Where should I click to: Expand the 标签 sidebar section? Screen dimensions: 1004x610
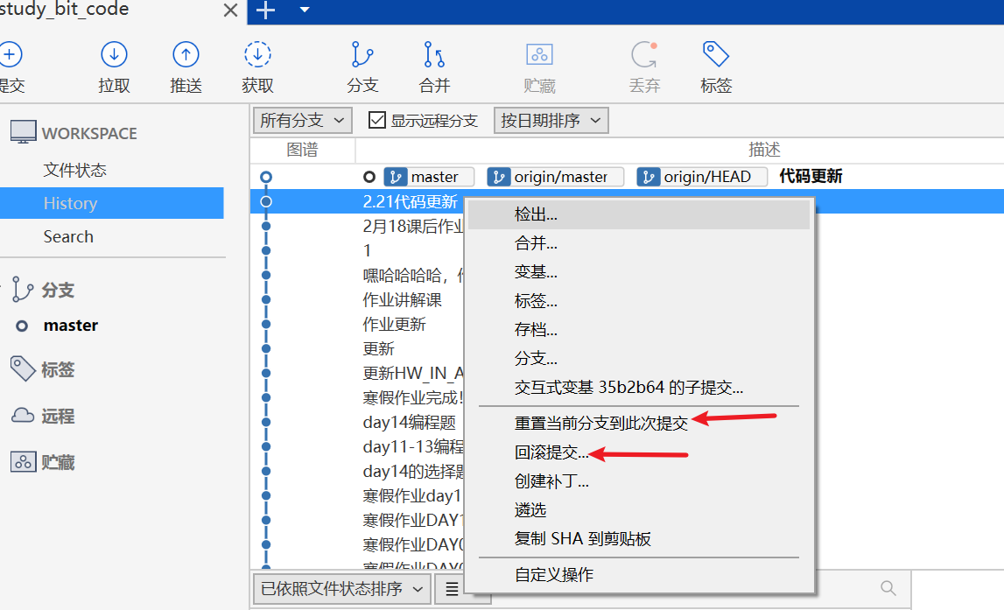(58, 369)
